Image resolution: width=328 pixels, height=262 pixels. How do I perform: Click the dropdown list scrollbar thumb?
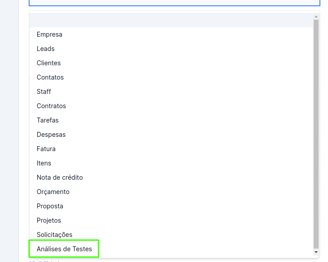316,134
